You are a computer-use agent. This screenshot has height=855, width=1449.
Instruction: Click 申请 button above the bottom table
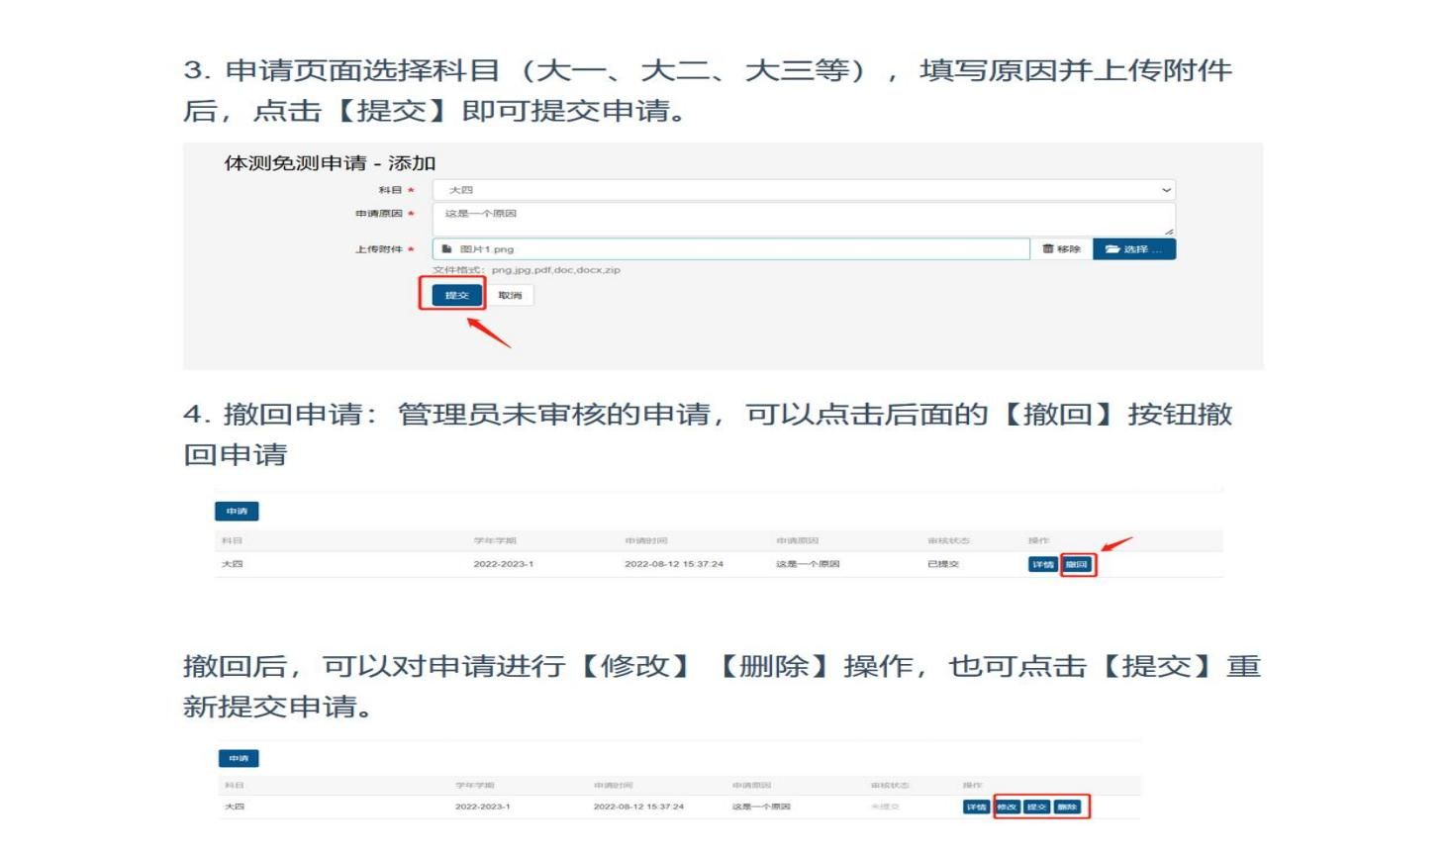point(239,759)
